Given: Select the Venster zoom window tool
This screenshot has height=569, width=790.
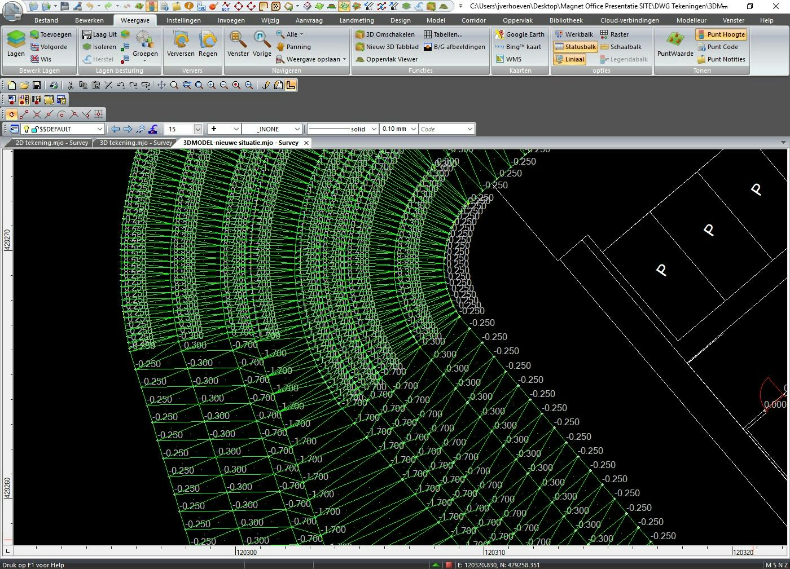Looking at the screenshot, I should (238, 44).
